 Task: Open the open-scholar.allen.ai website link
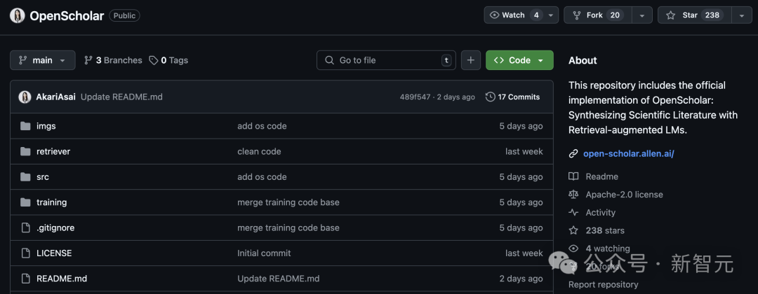[x=628, y=154]
